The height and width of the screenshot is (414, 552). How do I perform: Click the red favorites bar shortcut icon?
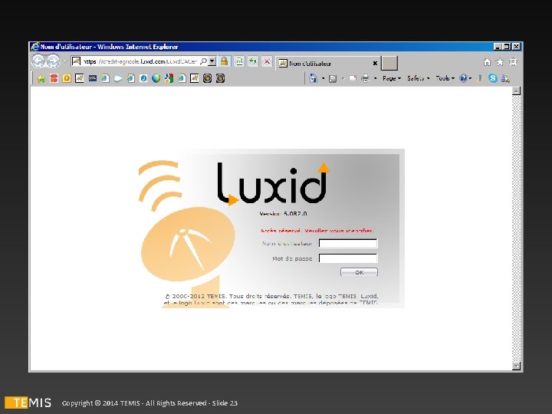coord(54,78)
